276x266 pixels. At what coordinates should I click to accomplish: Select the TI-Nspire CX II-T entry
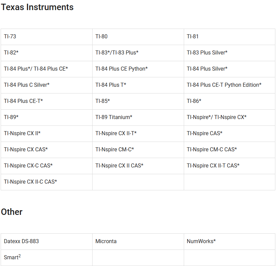pyautogui.click(x=116, y=134)
